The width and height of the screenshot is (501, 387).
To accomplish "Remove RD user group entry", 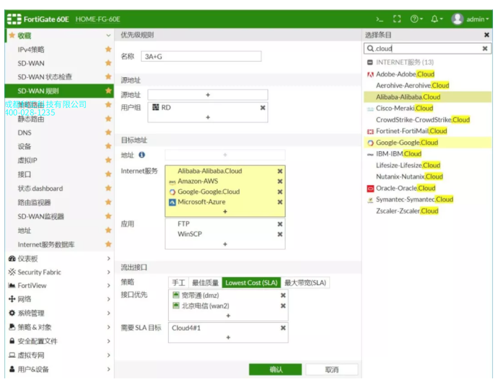I will pos(263,107).
